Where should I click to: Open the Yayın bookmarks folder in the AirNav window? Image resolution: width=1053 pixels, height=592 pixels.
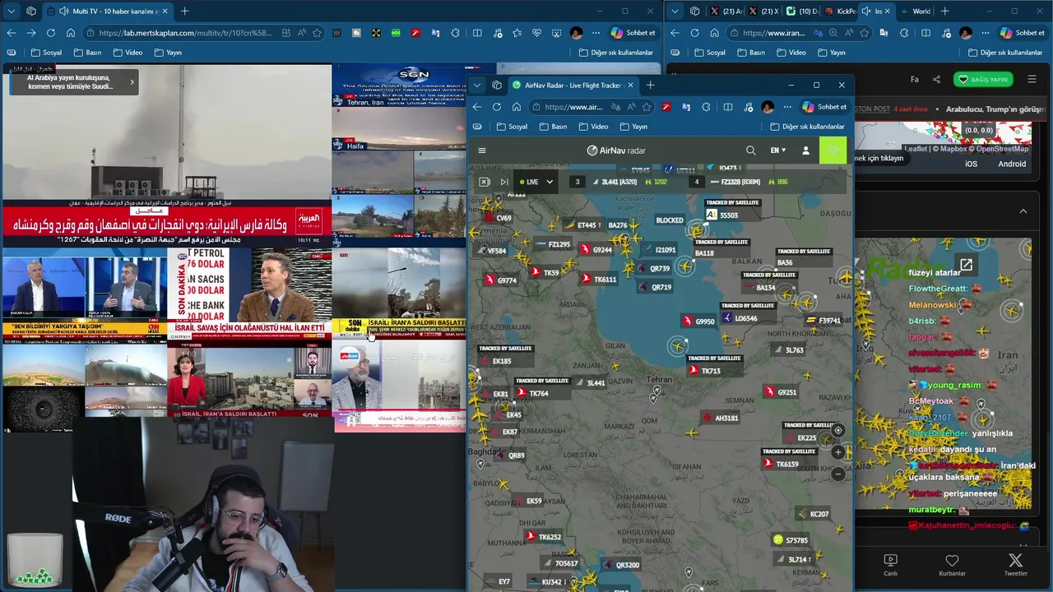tap(633, 127)
